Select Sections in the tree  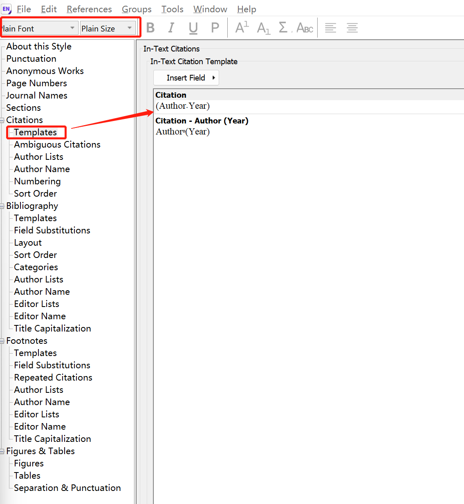tap(23, 108)
